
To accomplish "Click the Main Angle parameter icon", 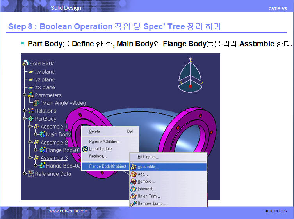I will (x=36, y=103).
